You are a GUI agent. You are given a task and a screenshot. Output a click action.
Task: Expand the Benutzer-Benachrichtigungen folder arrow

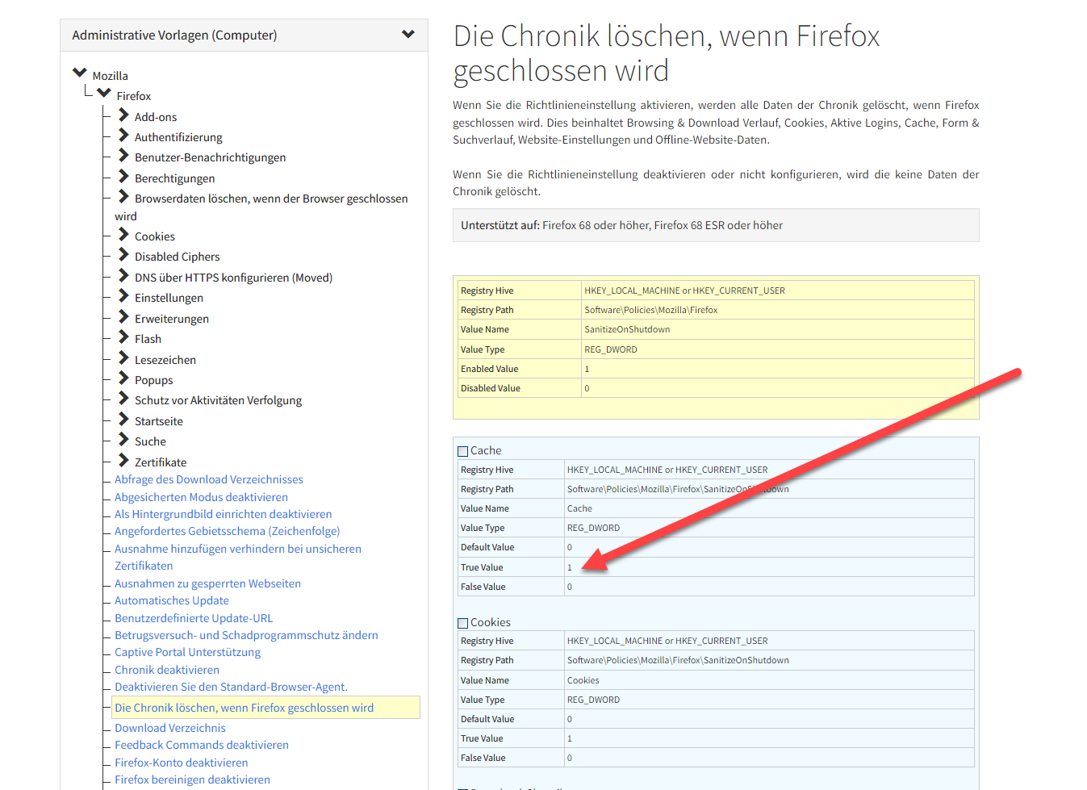coord(123,156)
